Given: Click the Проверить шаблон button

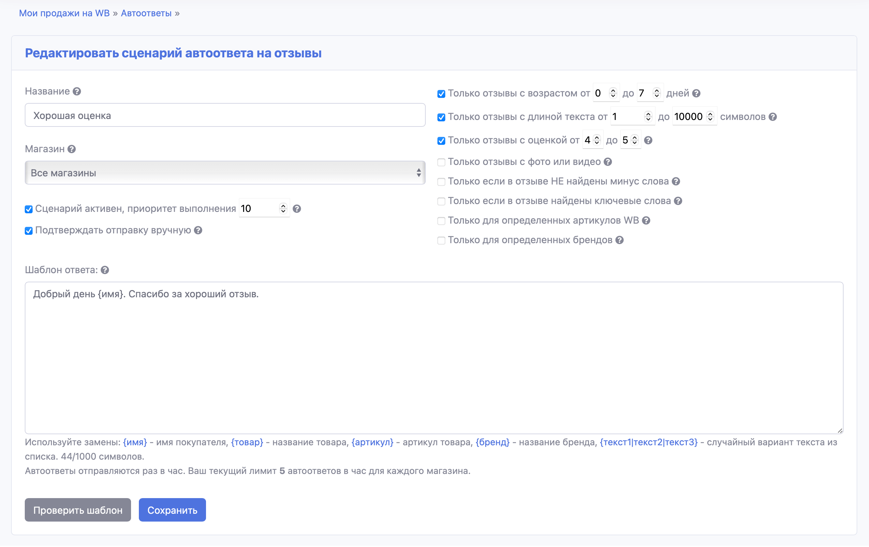Looking at the screenshot, I should [x=78, y=510].
